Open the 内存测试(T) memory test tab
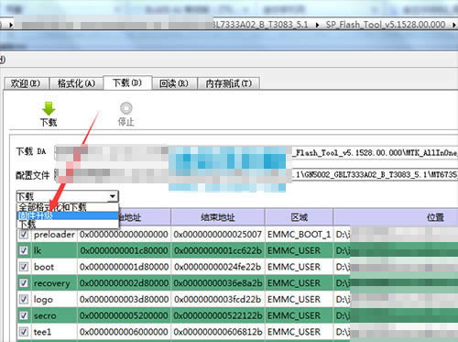The height and width of the screenshot is (342, 458). tap(229, 83)
